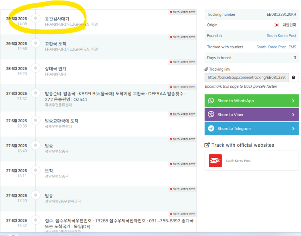Click FRANKFURT location under 상대국 인계
Image resolution: width=301 pixels, height=236 pixels.
56,74
